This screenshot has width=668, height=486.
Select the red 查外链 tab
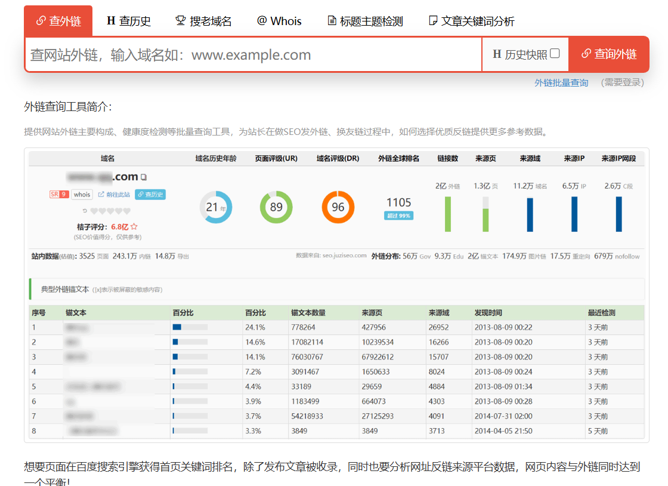(58, 21)
